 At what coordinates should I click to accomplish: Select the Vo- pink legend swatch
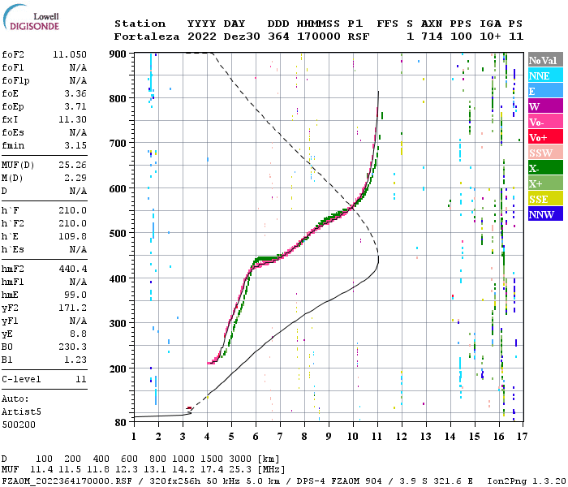[x=545, y=121]
